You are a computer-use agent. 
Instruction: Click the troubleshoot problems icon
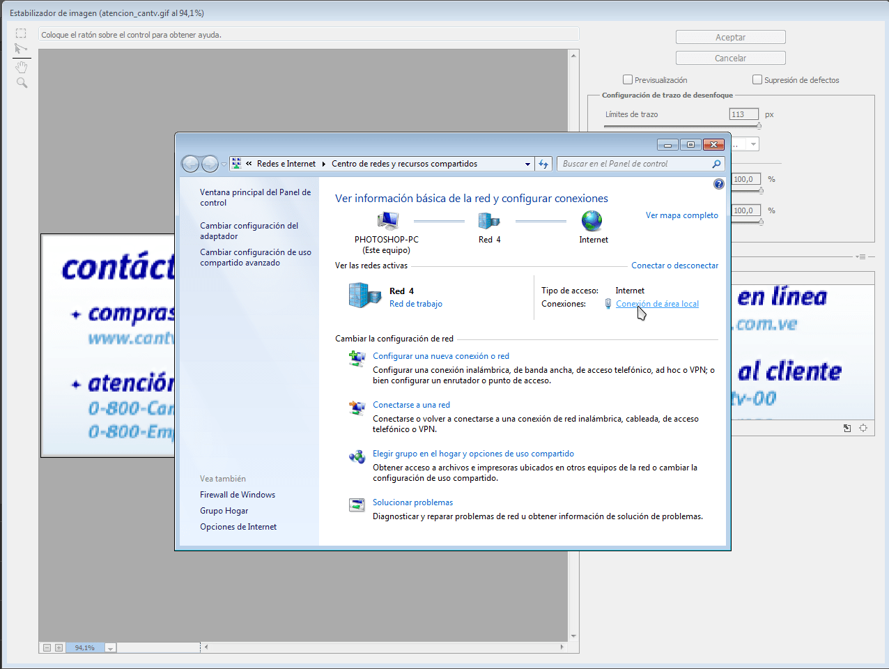tap(357, 505)
